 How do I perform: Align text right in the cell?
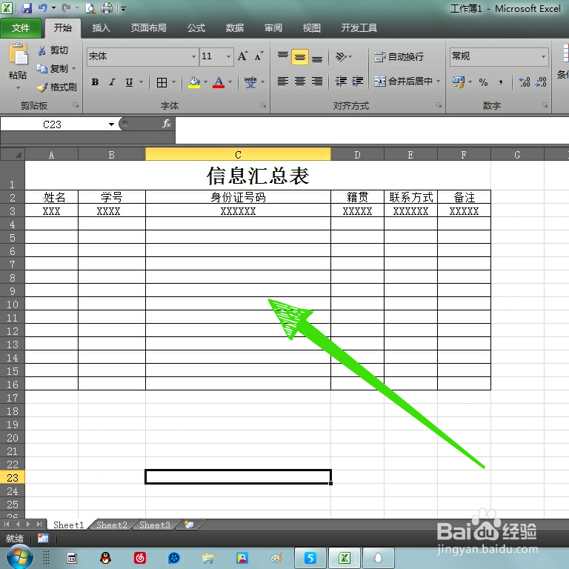tap(317, 81)
